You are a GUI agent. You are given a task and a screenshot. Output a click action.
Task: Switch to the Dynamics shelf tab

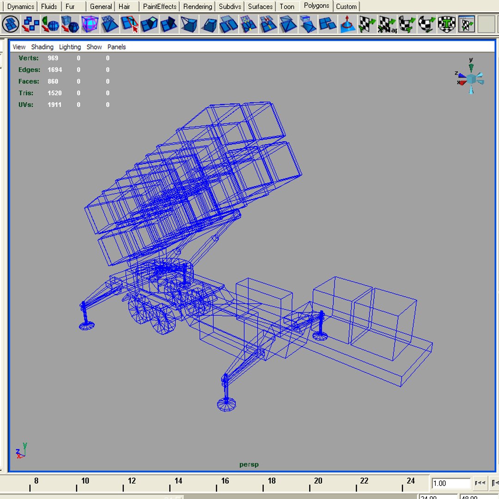coord(21,6)
